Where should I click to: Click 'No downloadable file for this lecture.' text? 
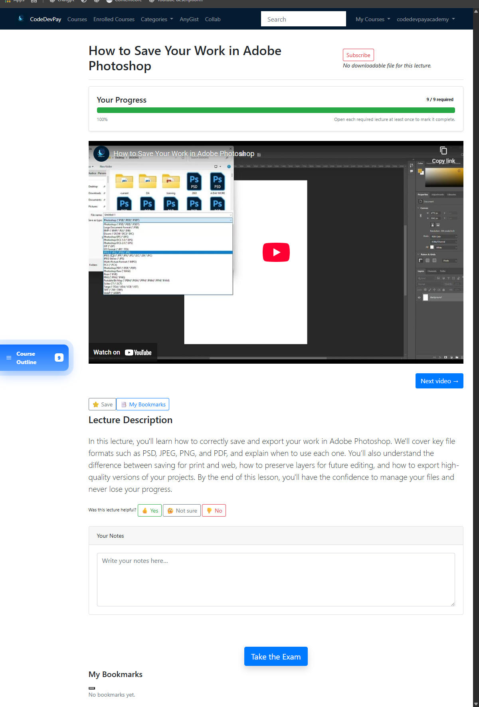[x=387, y=65]
